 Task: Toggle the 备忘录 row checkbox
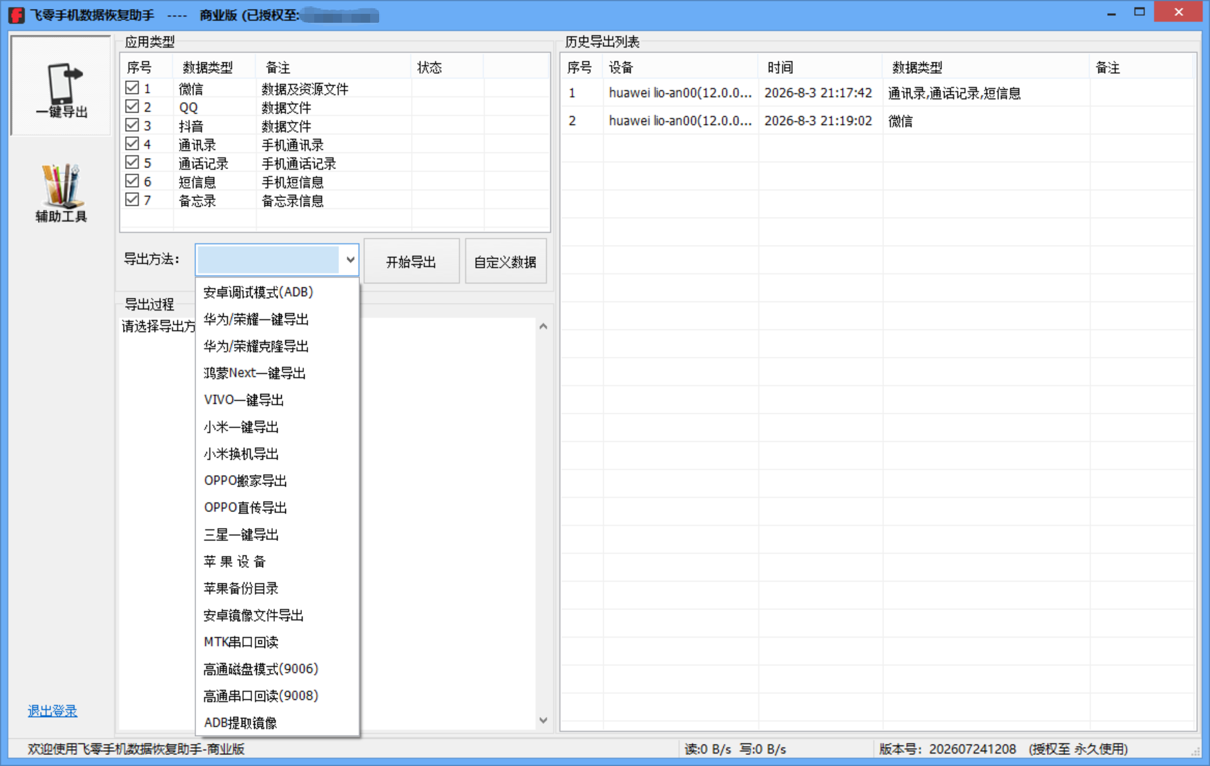[132, 199]
